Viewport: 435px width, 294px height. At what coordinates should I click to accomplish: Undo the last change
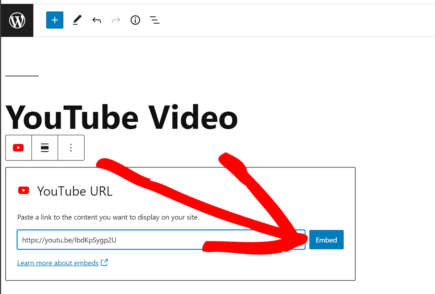(x=96, y=20)
